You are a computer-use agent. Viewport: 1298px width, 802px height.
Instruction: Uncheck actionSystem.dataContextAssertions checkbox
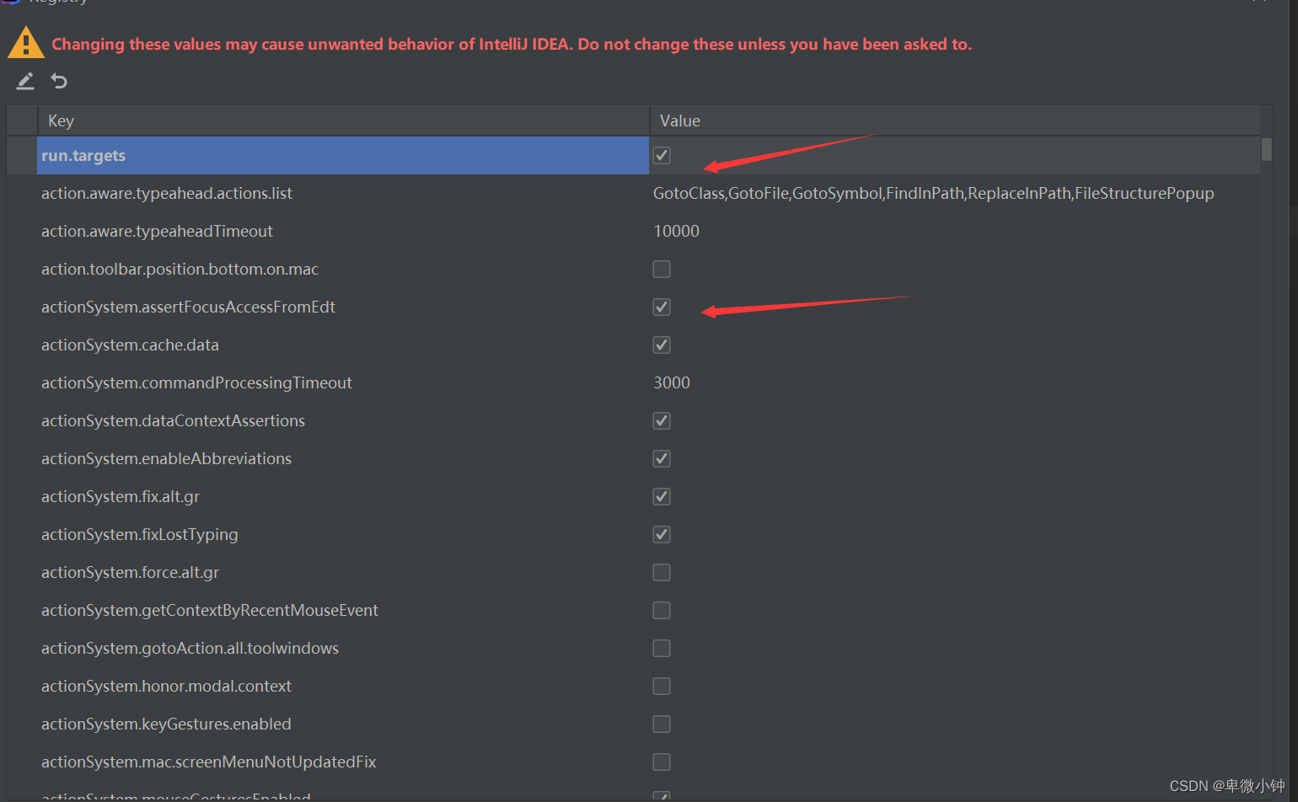[662, 420]
